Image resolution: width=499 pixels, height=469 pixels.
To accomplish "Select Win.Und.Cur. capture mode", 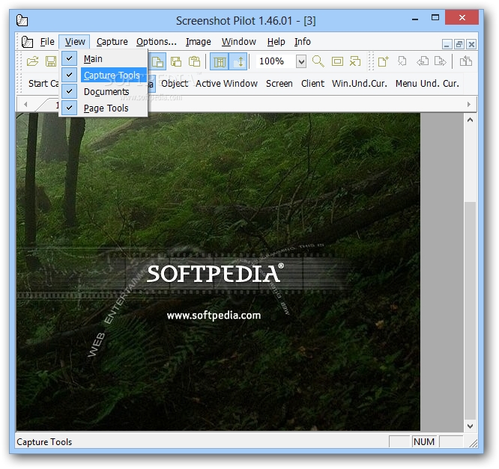I will (x=360, y=84).
